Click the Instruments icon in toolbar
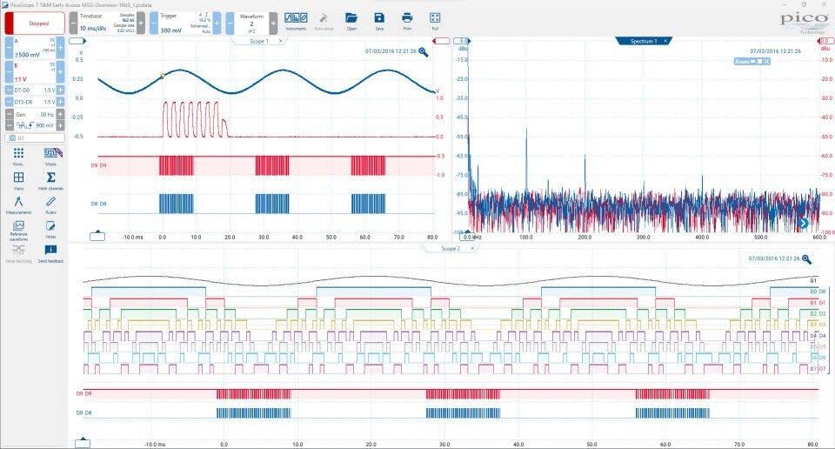Screen dimensions: 835x449 point(297,20)
